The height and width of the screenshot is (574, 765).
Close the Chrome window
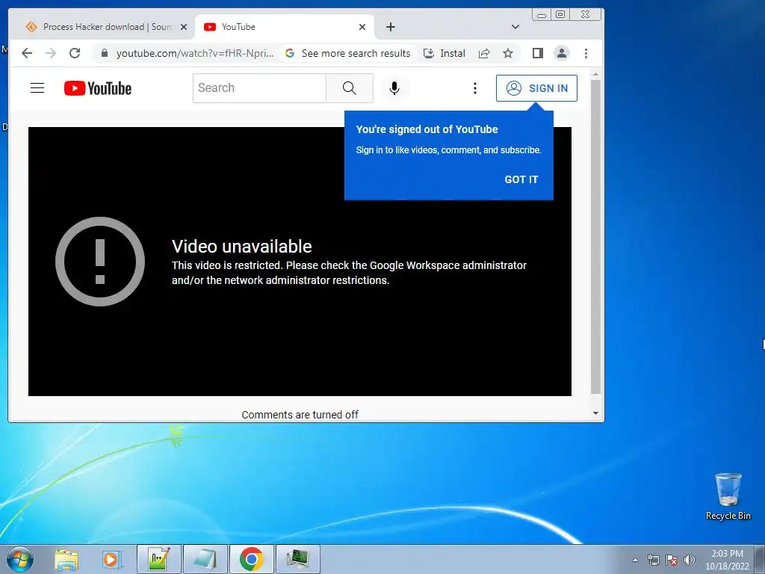pos(585,15)
